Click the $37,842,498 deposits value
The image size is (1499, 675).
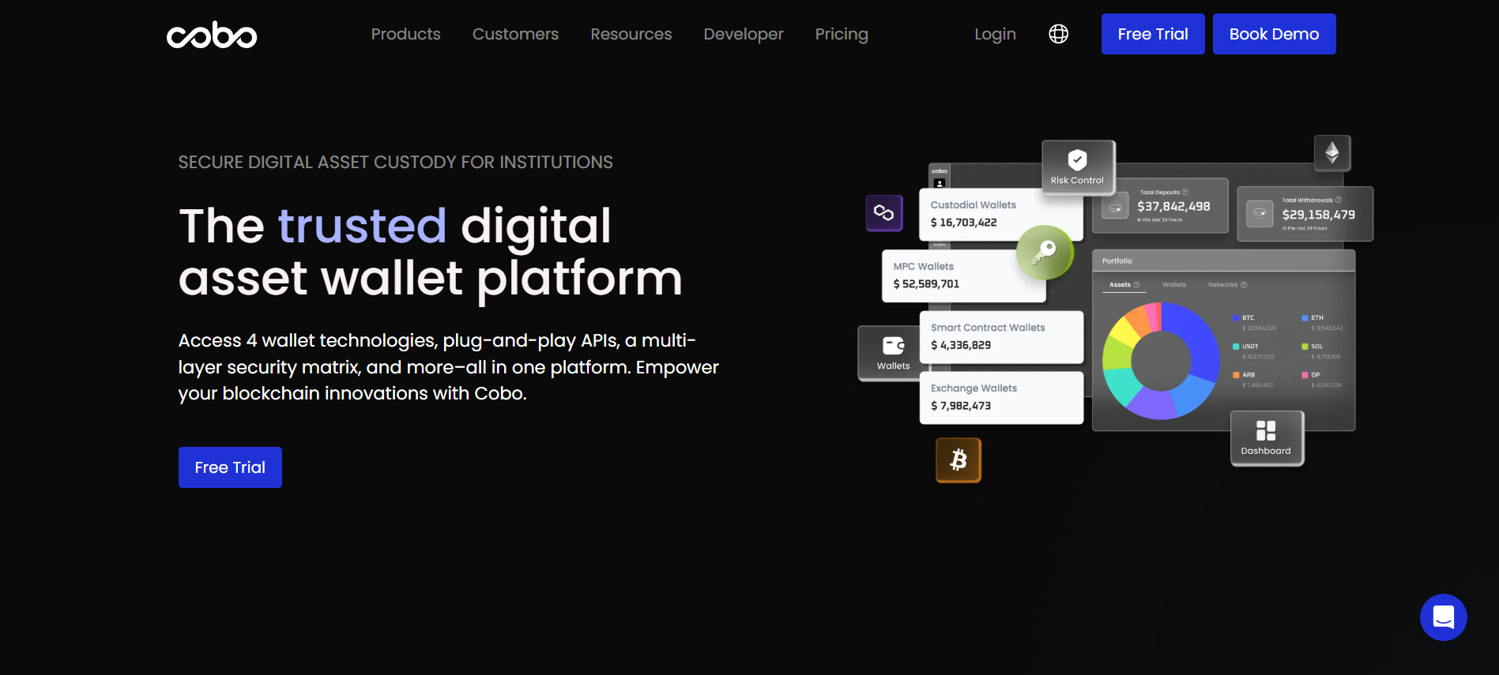pyautogui.click(x=1173, y=207)
